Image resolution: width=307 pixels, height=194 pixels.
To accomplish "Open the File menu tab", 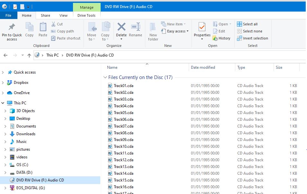I will pyautogui.click(x=8, y=15).
